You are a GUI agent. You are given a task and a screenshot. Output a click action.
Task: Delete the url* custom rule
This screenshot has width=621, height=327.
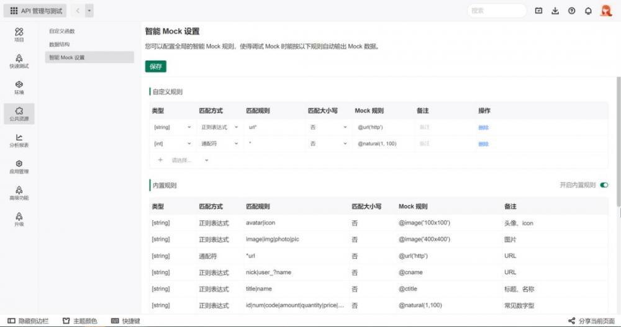(x=483, y=127)
